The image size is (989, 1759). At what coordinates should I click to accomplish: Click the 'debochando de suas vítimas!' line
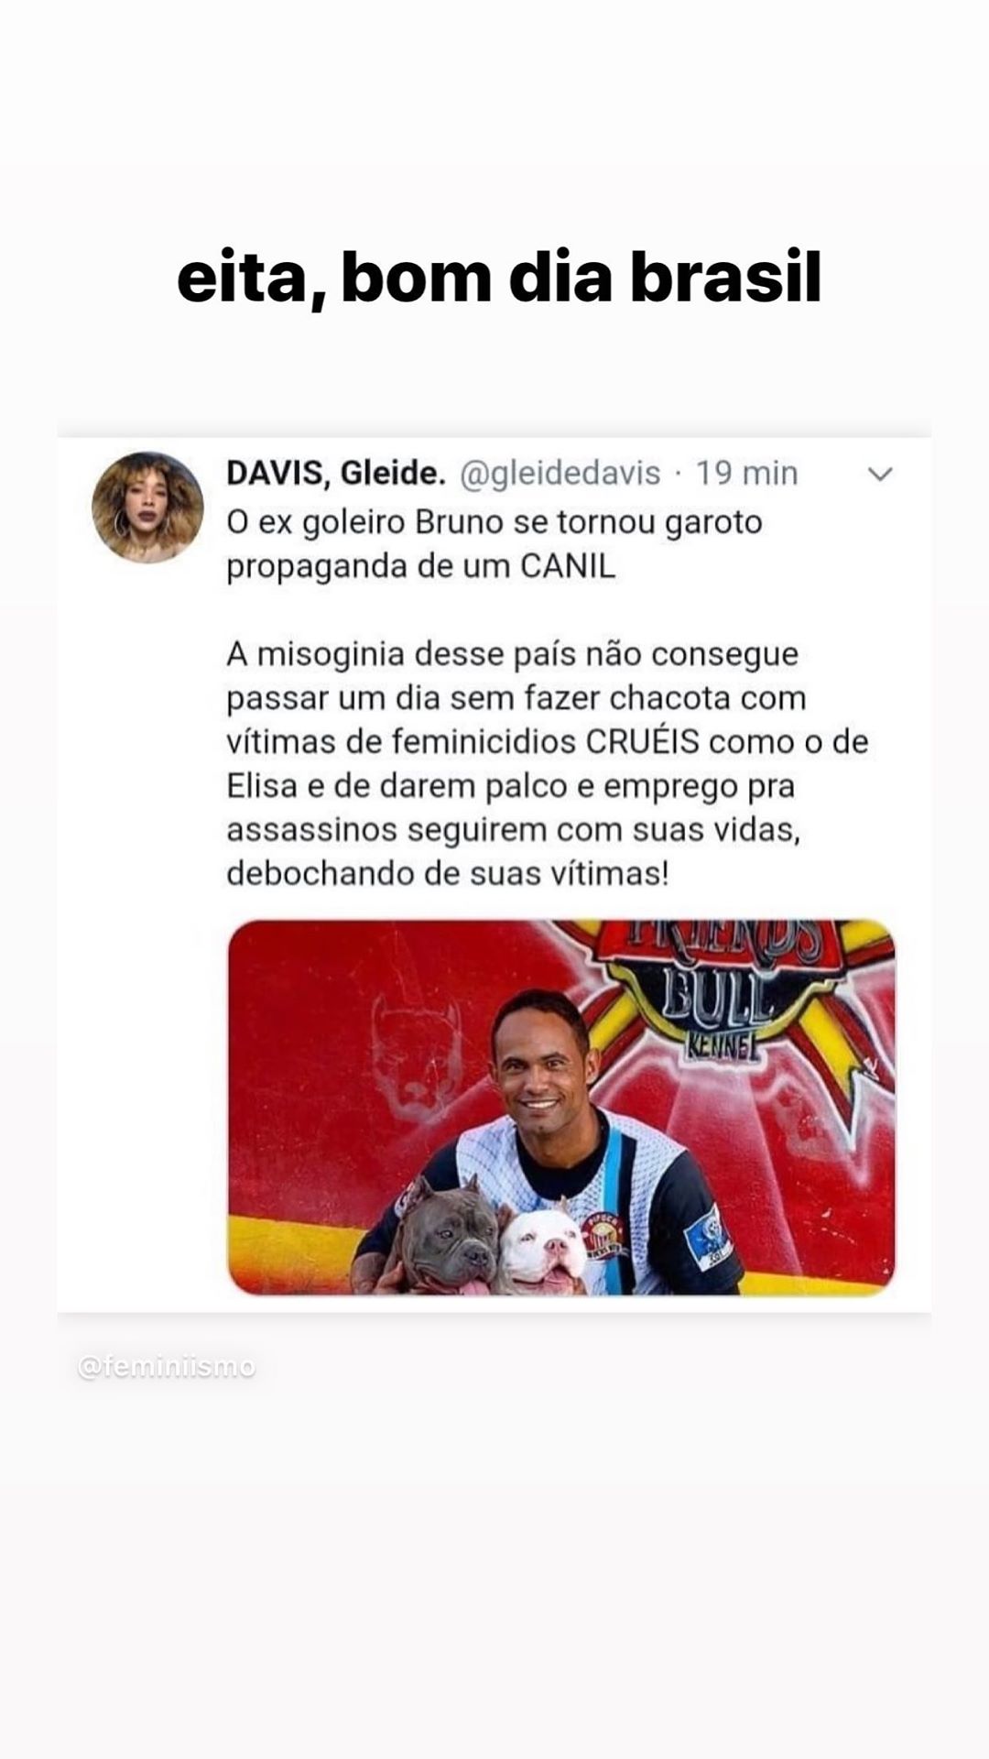click(x=448, y=873)
